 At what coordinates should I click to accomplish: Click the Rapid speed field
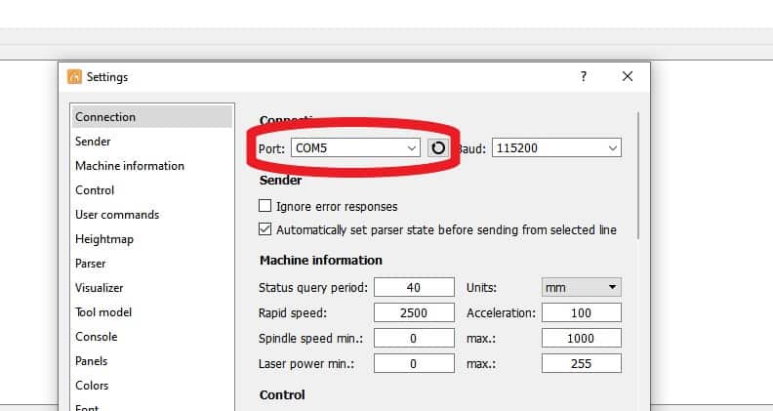coord(414,312)
